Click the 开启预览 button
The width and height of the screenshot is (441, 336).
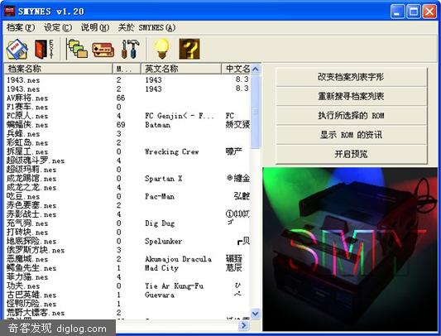click(351, 154)
